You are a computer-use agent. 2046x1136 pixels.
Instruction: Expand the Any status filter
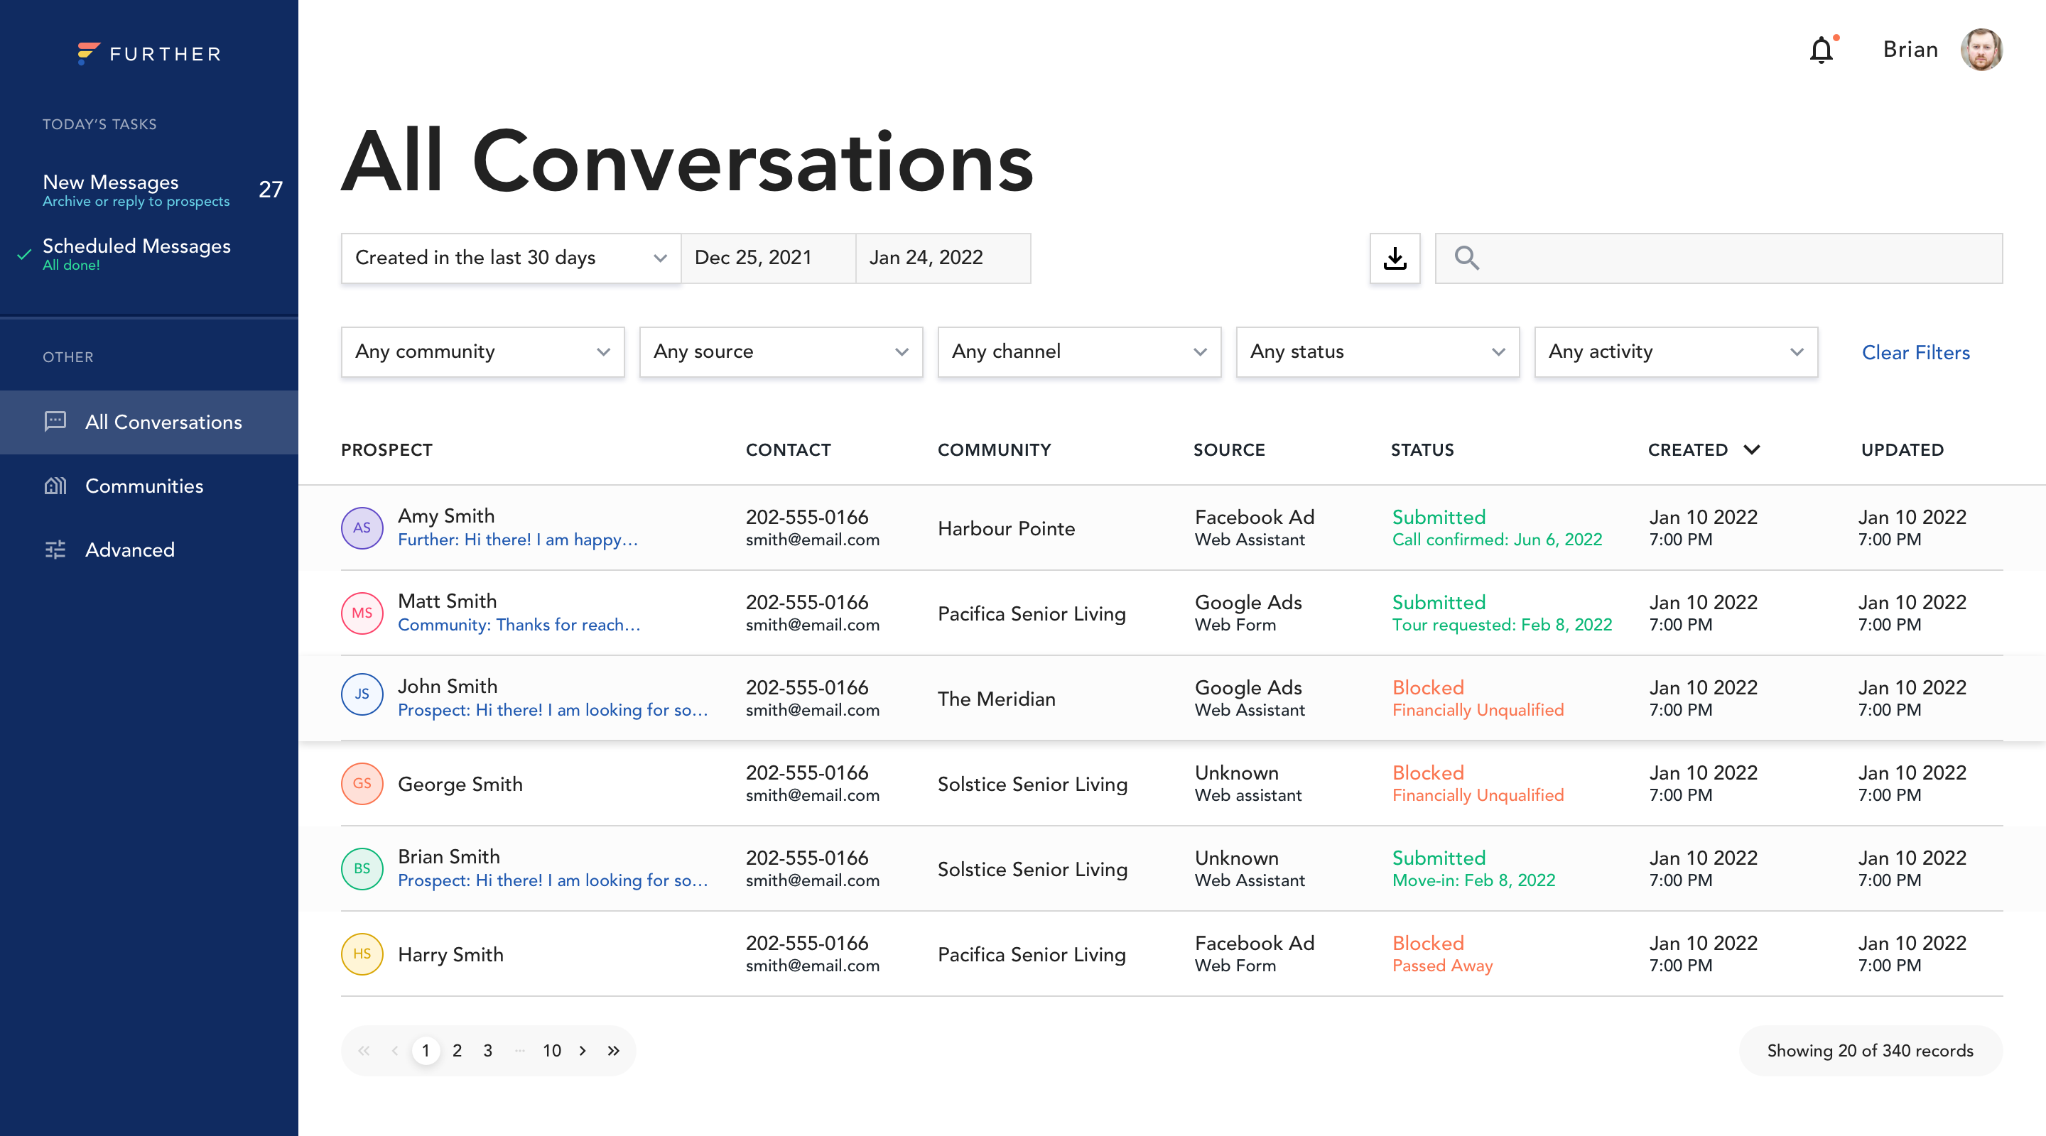click(1378, 351)
